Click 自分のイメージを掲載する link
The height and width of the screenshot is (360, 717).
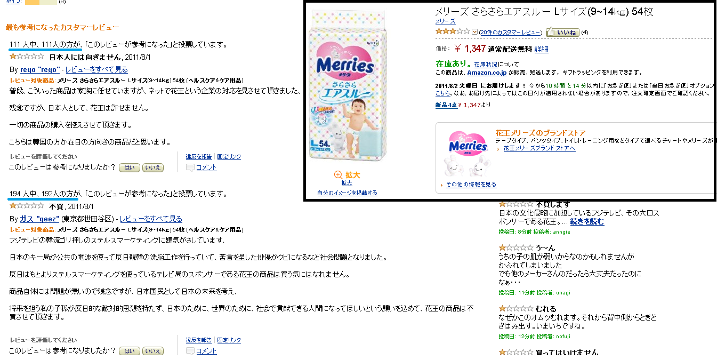347,193
